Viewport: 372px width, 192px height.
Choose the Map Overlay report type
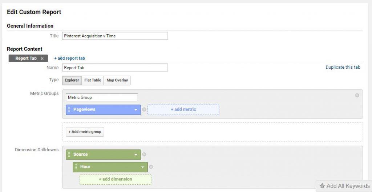pos(117,80)
